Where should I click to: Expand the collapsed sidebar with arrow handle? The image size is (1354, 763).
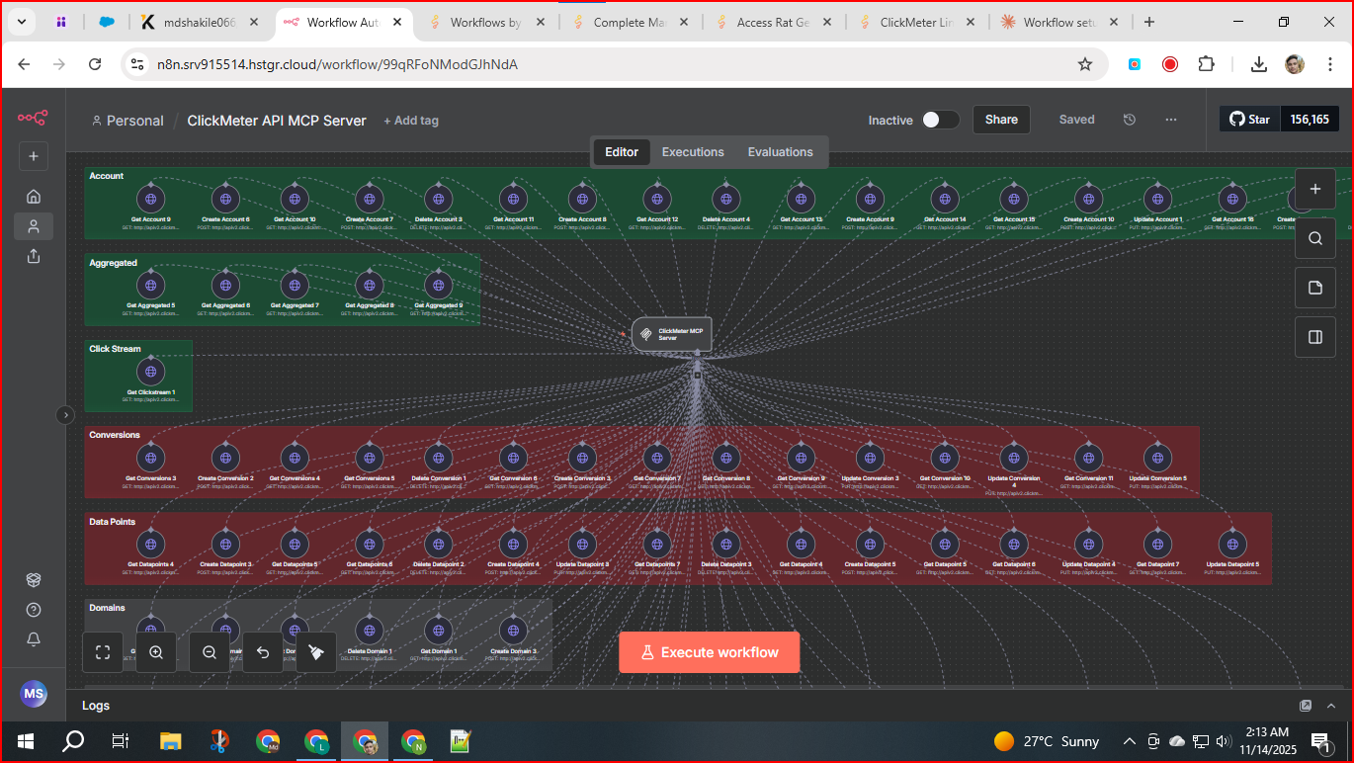[x=65, y=415]
